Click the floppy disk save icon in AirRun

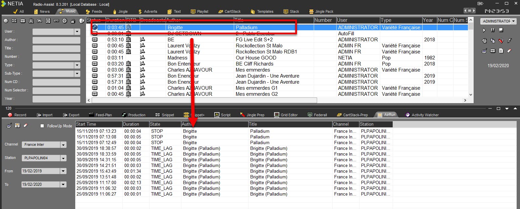[x=17, y=125]
